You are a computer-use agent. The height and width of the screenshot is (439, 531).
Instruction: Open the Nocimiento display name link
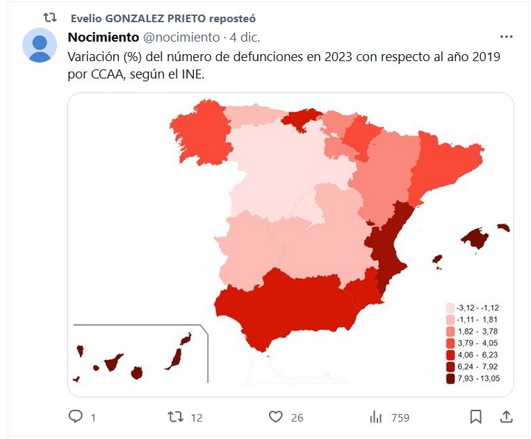coord(103,37)
